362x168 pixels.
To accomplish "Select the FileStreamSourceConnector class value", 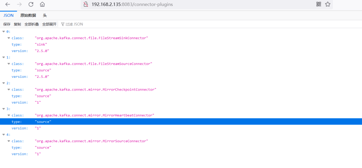I will point(94,64).
